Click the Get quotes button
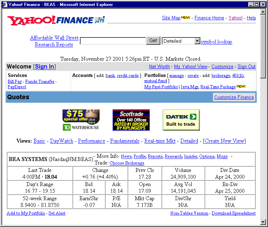Screen dimensions: 268x227 pos(153,41)
